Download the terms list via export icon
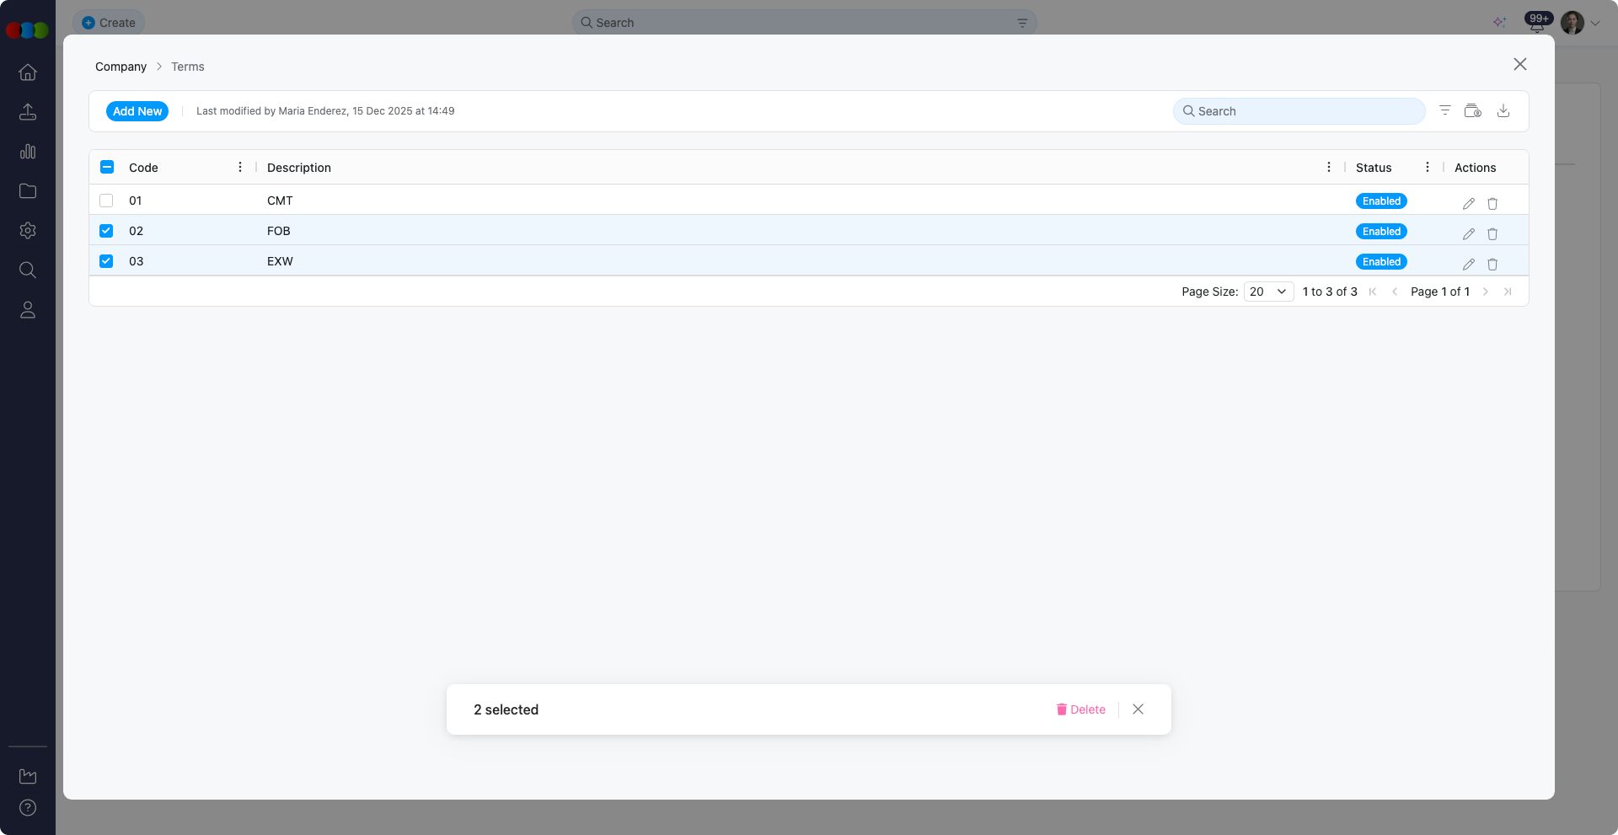The image size is (1618, 835). coord(1503,110)
